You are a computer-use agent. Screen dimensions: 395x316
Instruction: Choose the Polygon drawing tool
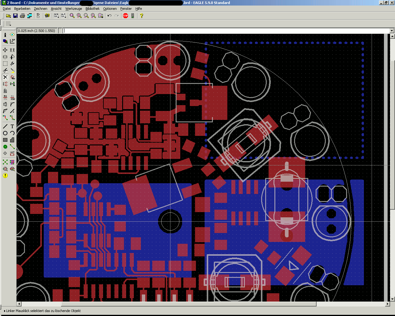point(12,140)
